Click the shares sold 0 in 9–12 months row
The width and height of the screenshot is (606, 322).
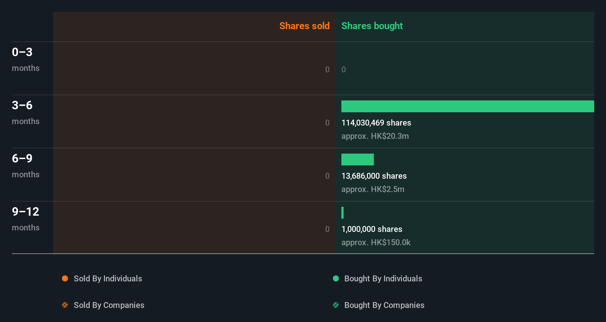[327, 229]
